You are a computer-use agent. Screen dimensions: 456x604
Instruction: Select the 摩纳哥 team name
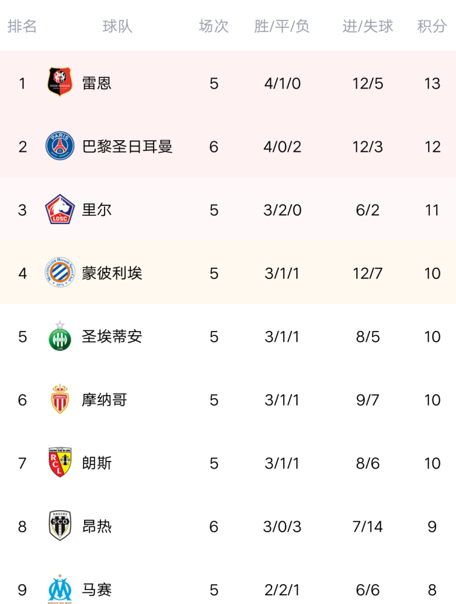point(104,400)
